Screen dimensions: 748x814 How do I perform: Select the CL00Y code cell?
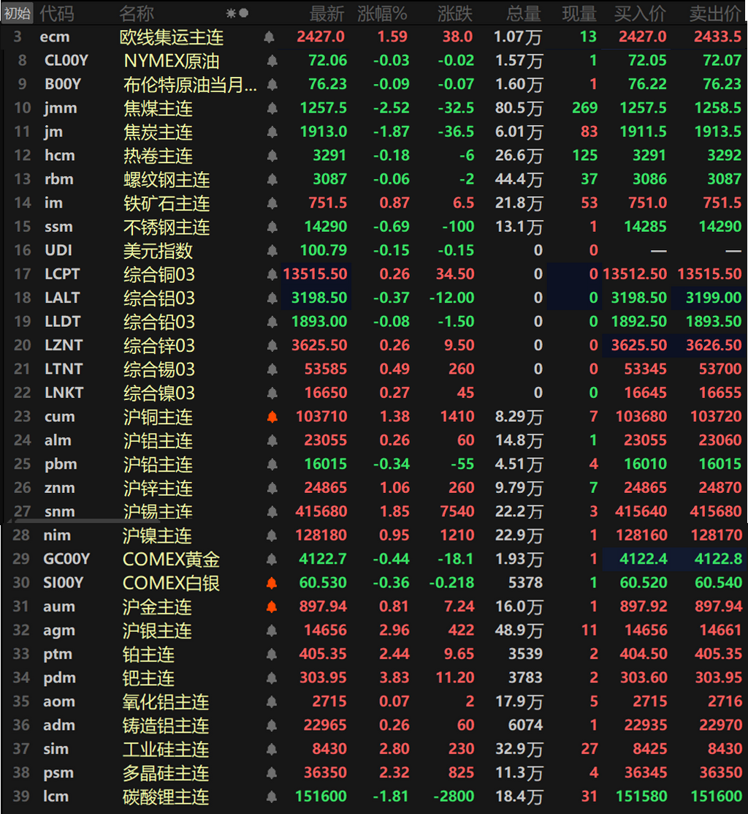66,61
